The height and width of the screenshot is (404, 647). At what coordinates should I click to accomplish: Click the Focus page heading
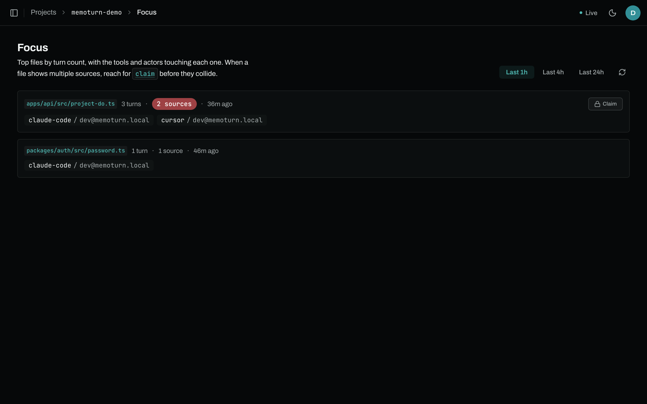coord(33,48)
